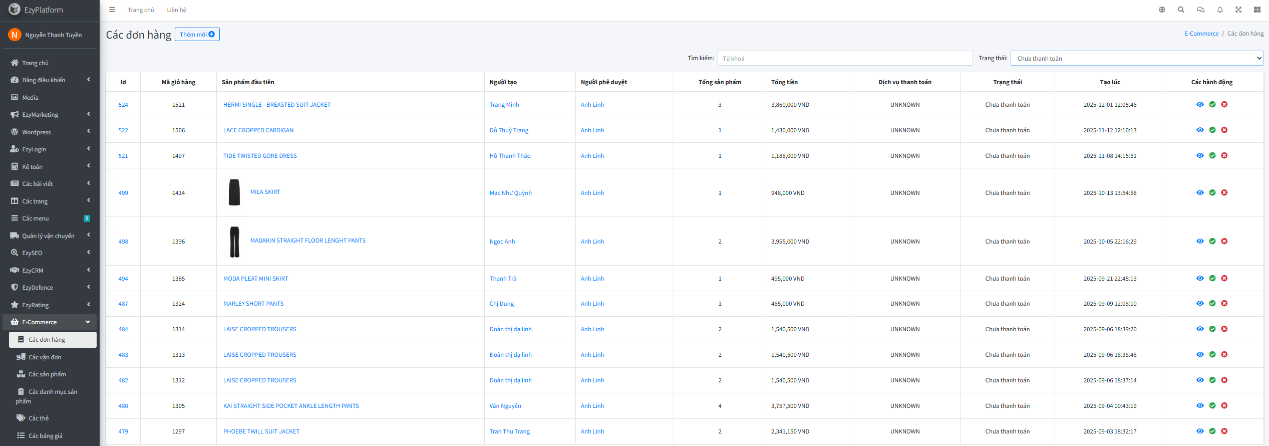
Task: Click the eye icon for order 479
Action: point(1200,431)
